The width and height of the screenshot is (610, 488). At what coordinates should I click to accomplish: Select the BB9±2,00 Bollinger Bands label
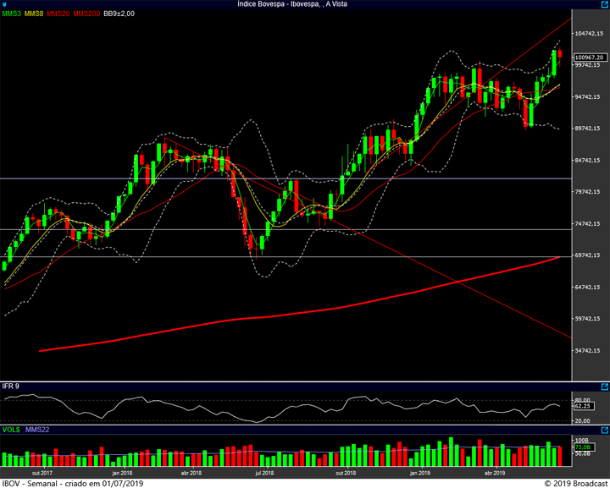click(x=119, y=14)
